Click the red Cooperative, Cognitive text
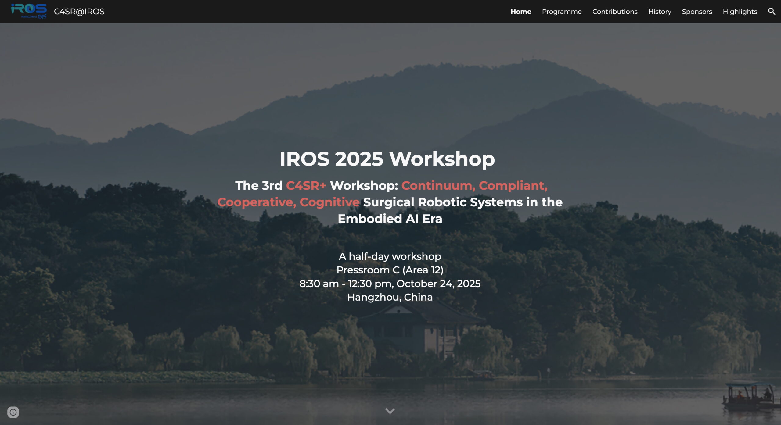Image resolution: width=781 pixels, height=425 pixels. pos(288,202)
